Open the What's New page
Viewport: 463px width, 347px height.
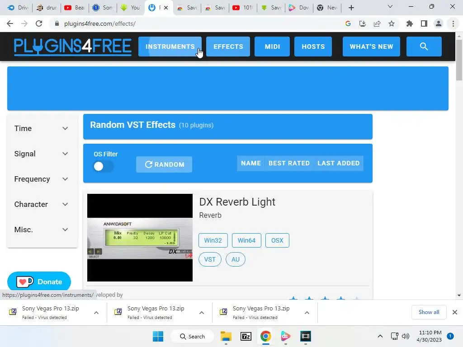click(x=371, y=47)
